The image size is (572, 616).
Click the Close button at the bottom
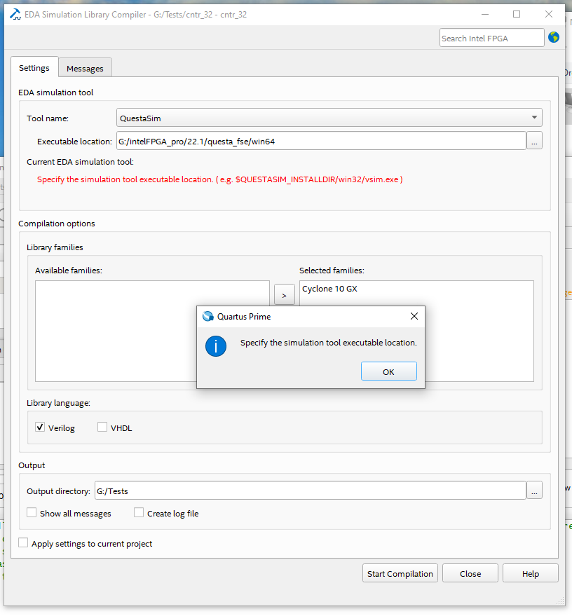tap(470, 573)
